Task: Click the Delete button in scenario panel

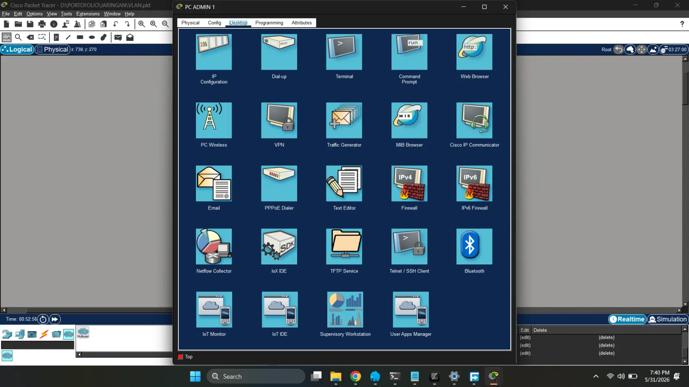Action: click(x=540, y=330)
